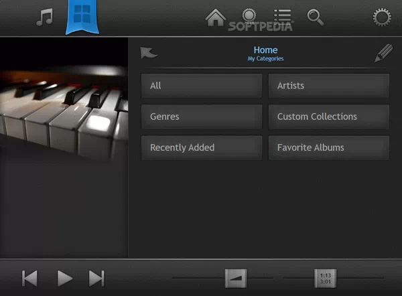This screenshot has width=402, height=296.
Task: Select the blue library grid tab
Action: [84, 16]
